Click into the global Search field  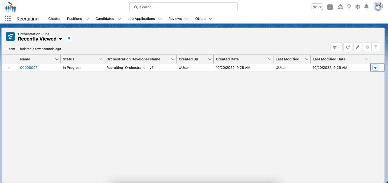184,7
